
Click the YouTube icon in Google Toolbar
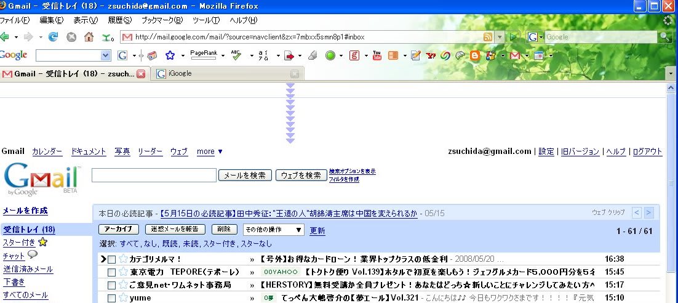(377, 55)
